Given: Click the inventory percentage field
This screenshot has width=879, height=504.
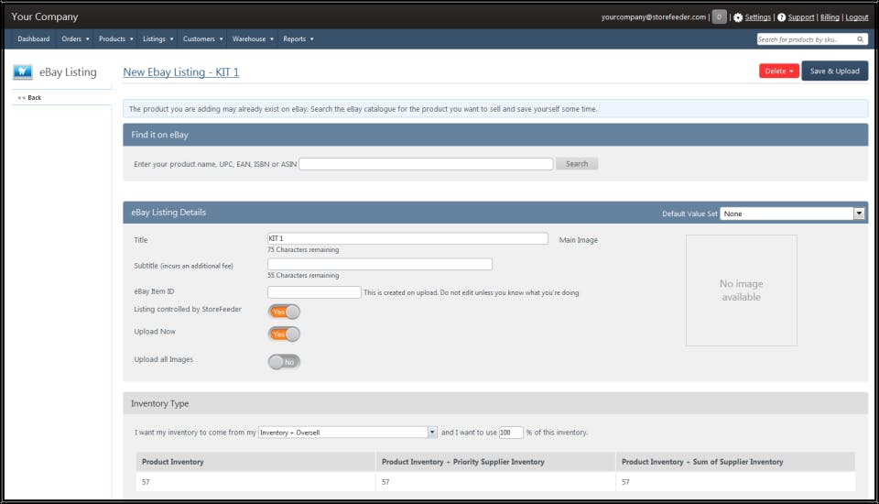Looking at the screenshot, I should [x=511, y=433].
